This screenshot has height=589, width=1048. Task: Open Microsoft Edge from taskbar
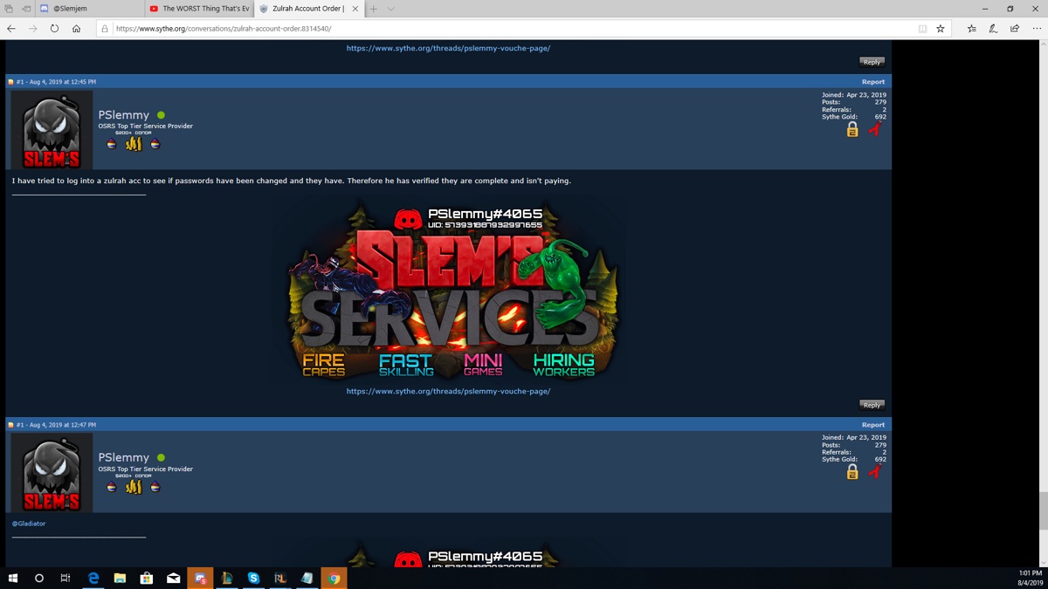point(93,578)
